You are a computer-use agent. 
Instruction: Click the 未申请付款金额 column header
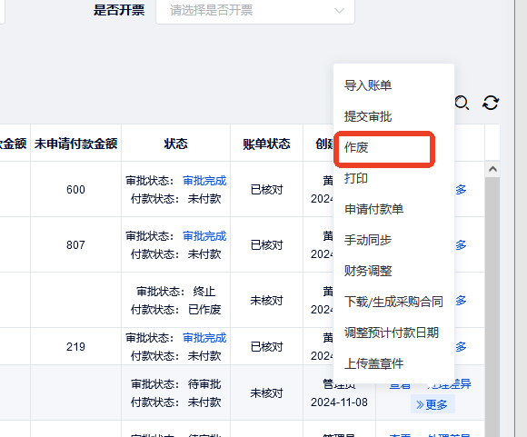[75, 144]
